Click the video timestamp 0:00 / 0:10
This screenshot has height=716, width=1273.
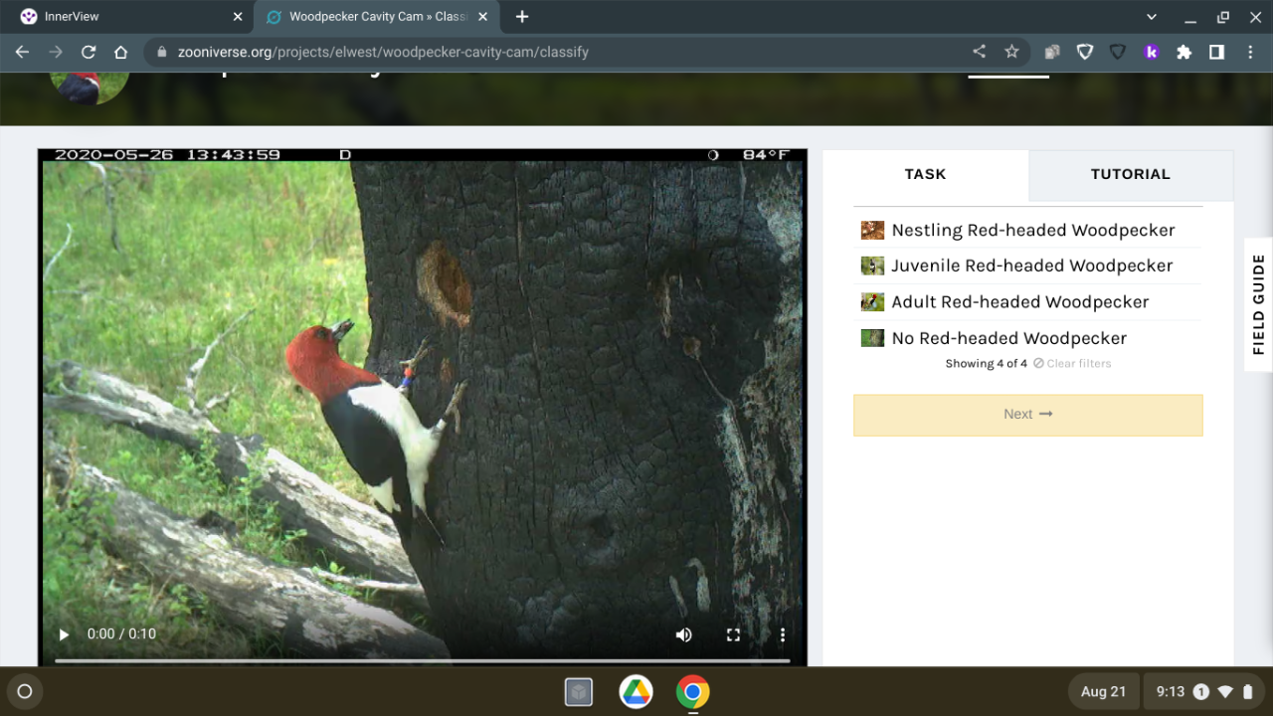(121, 634)
